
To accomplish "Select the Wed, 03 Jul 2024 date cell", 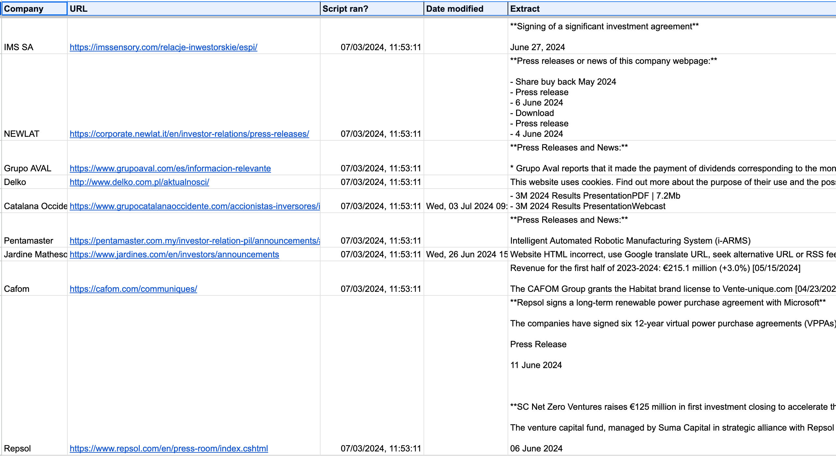I will (466, 201).
